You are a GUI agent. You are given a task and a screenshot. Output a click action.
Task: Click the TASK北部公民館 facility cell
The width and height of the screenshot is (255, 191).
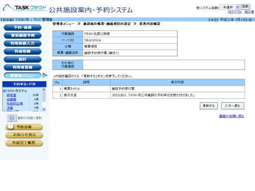(x=130, y=34)
